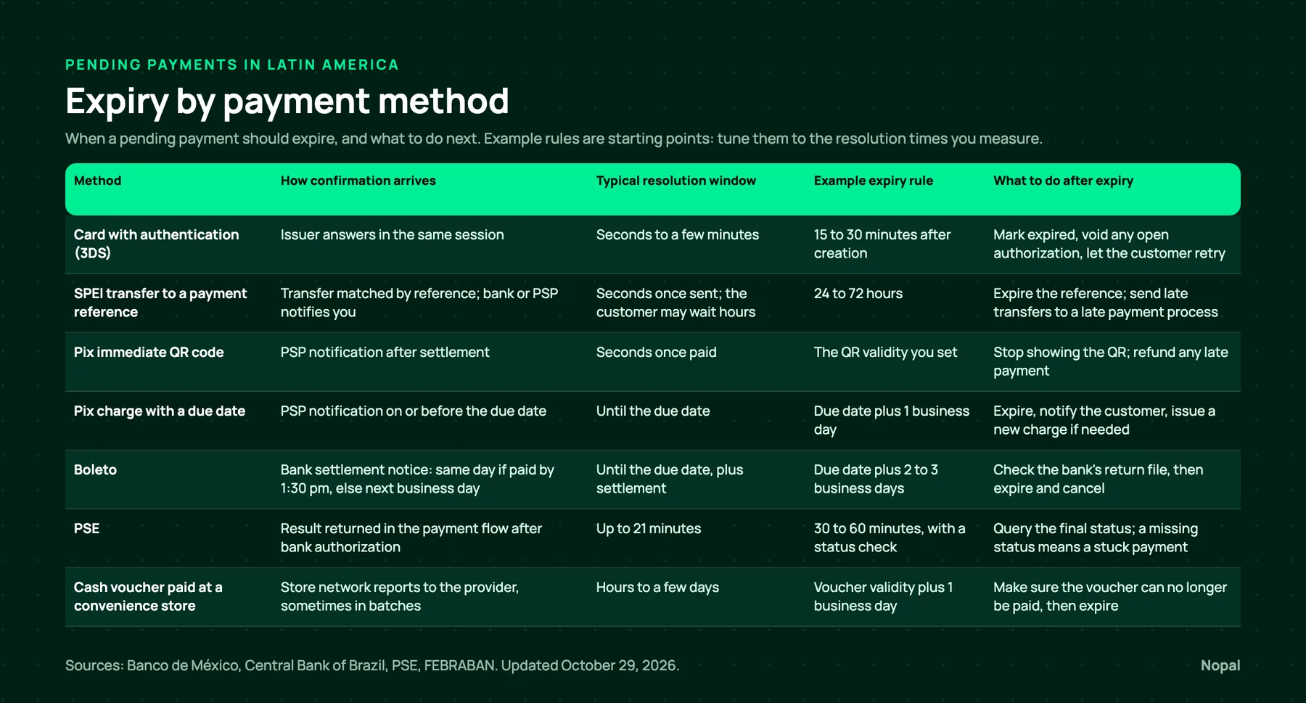Click the 'Typical resolution window' column header
This screenshot has width=1306, height=703.
(x=675, y=181)
